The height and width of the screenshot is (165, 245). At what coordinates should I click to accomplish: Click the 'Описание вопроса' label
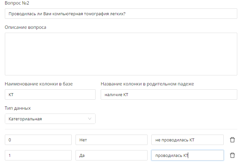26,27
